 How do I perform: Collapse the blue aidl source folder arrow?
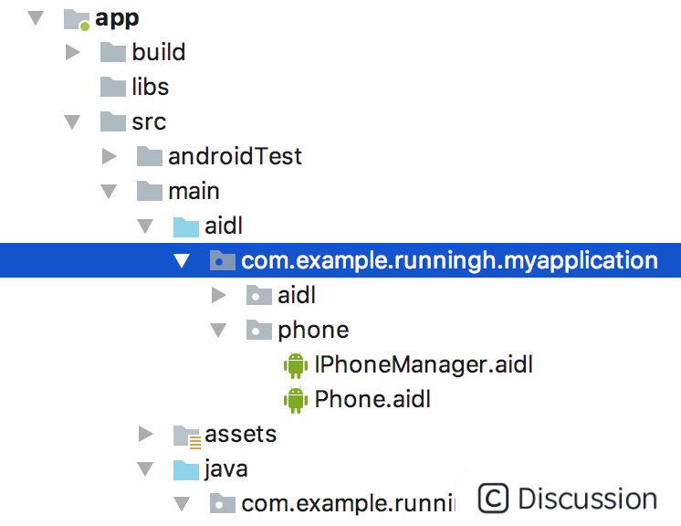pos(145,226)
